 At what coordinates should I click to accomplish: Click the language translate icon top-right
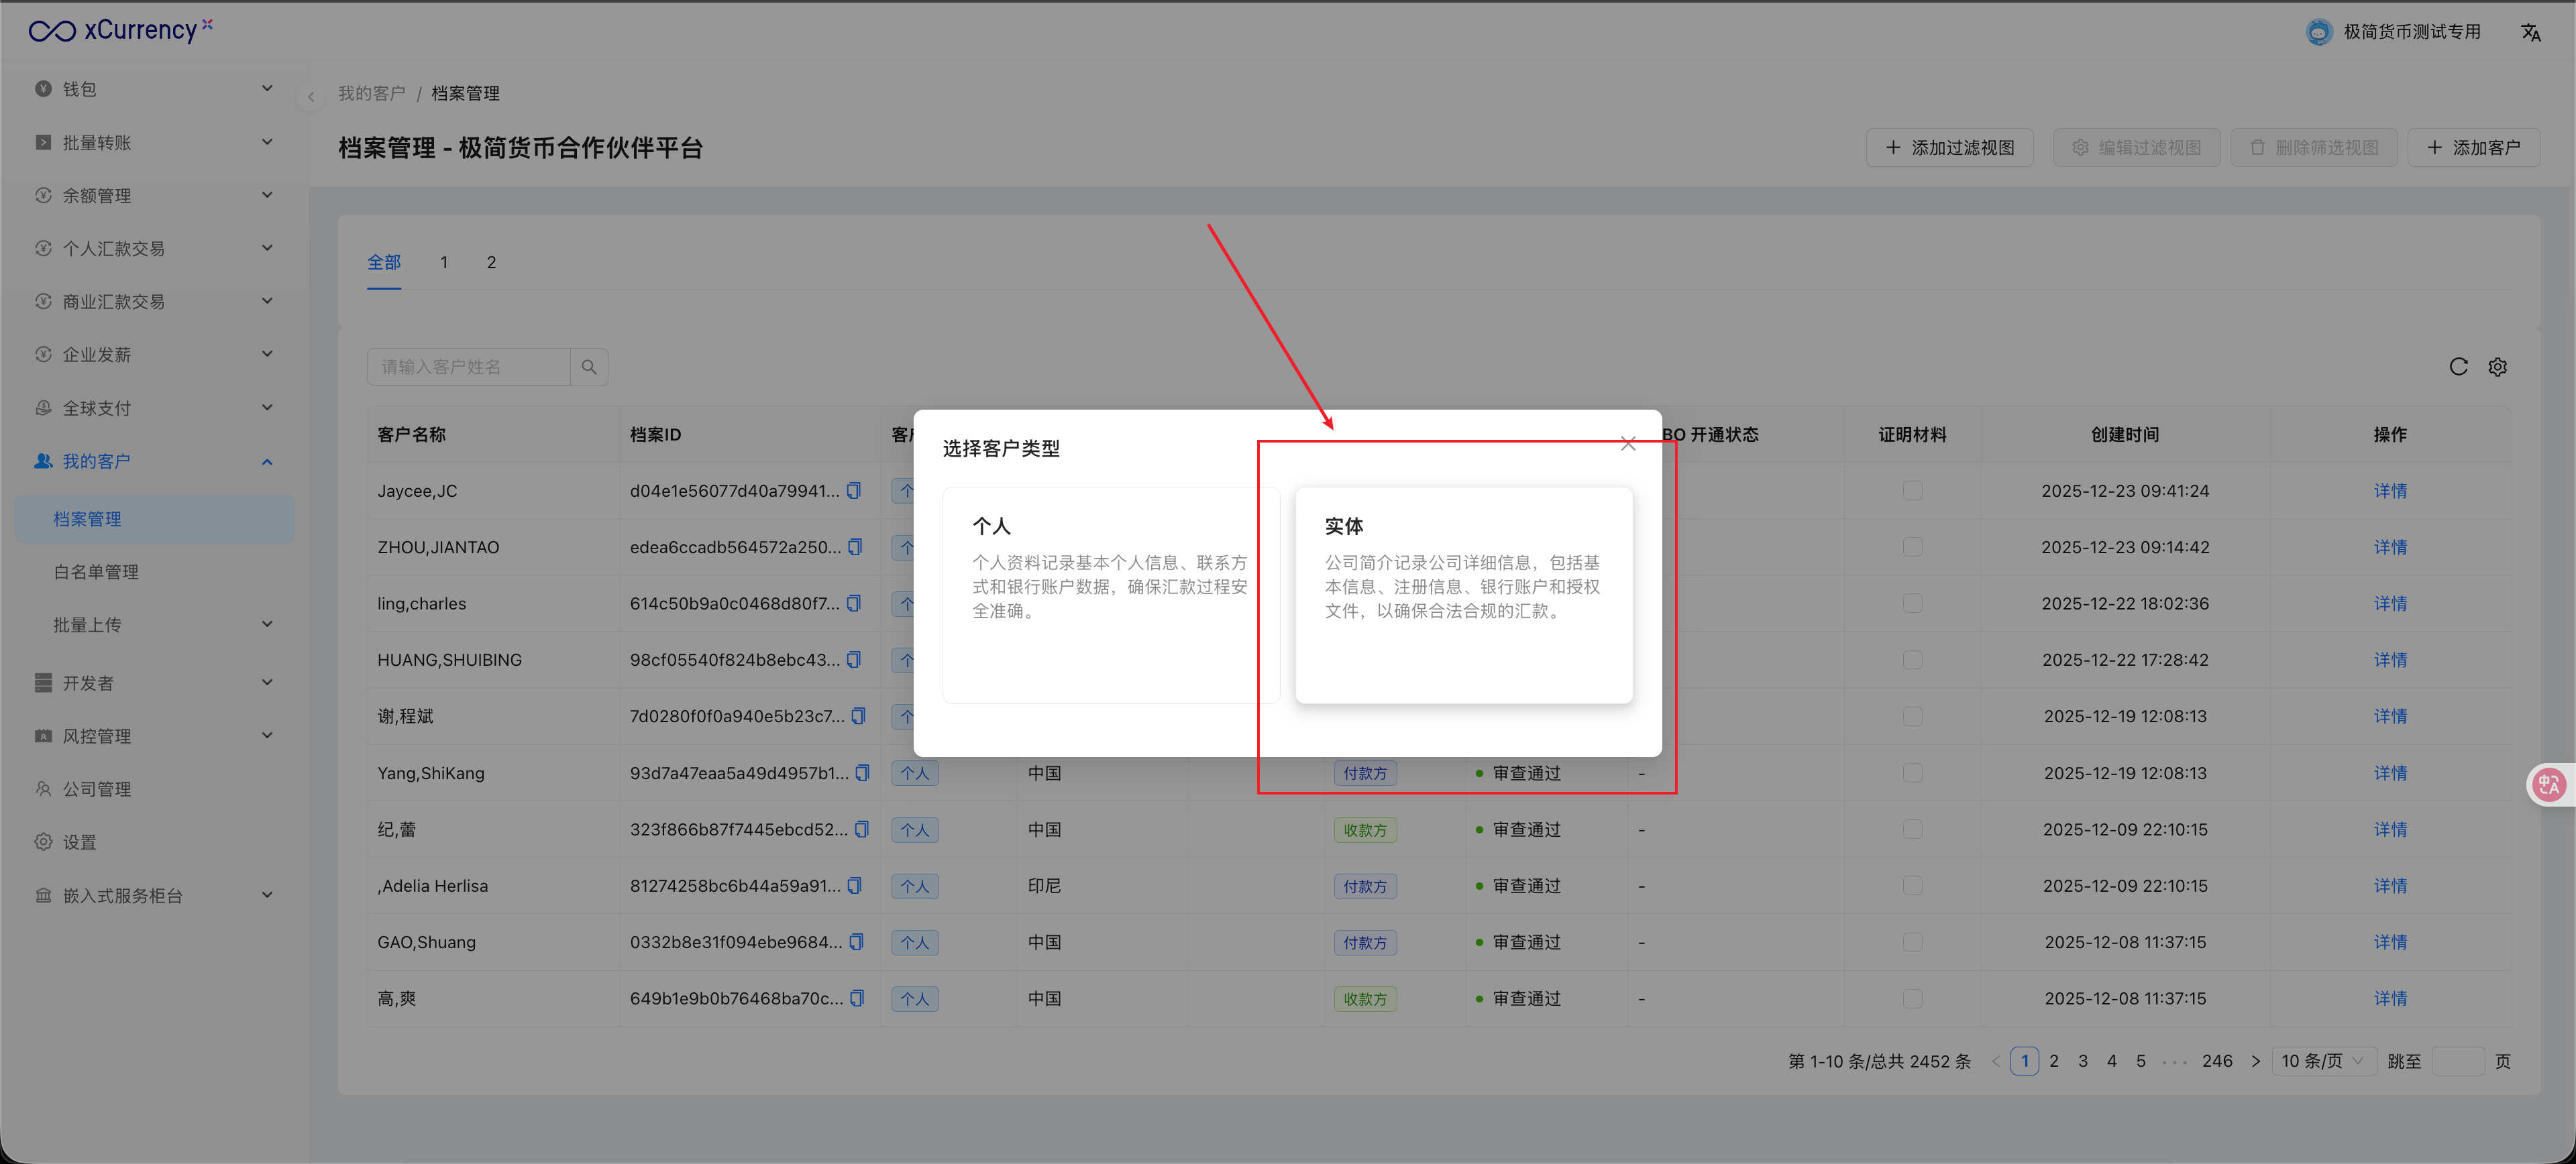[x=2530, y=32]
